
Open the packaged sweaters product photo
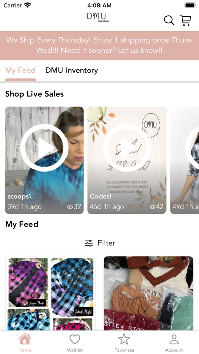click(149, 293)
